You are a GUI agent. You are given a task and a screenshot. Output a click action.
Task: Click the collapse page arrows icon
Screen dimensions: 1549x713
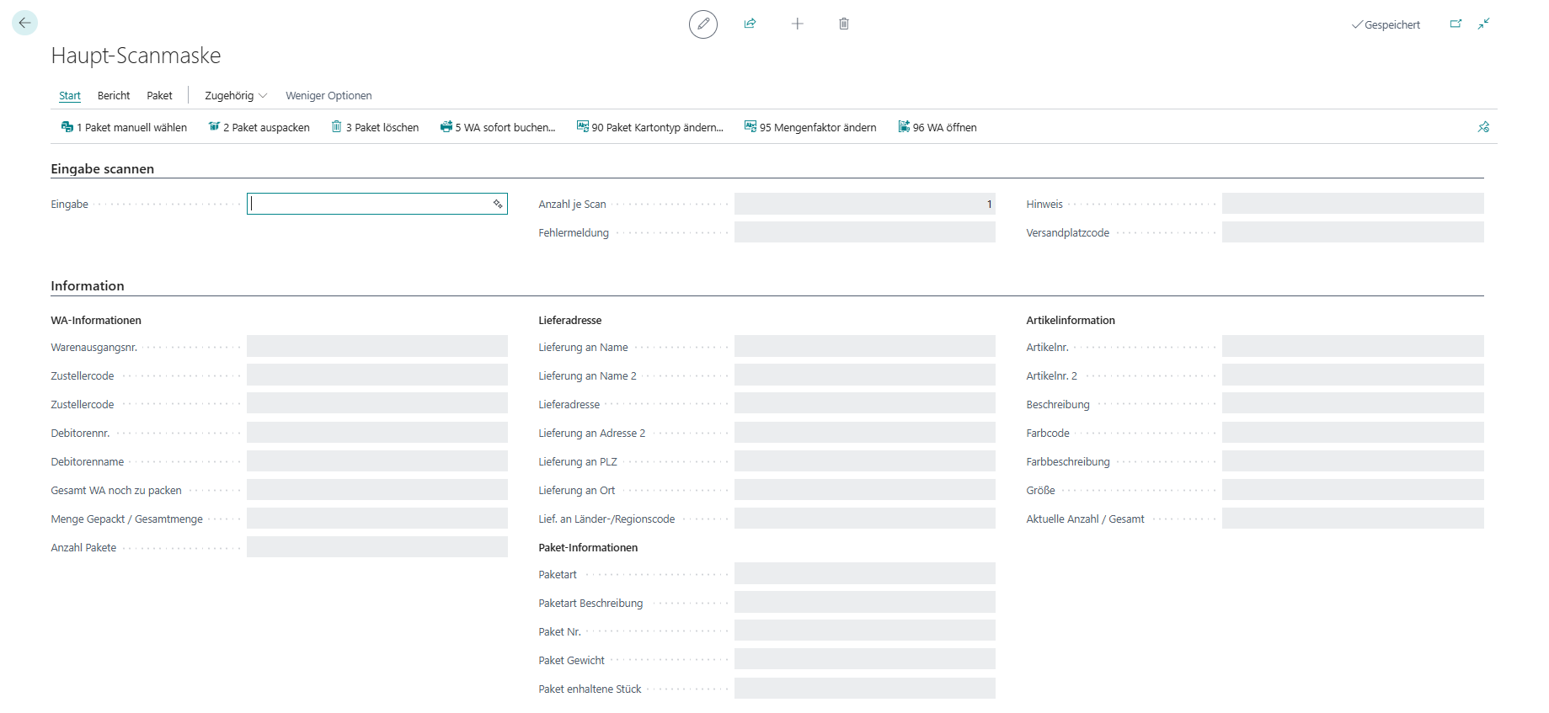tap(1483, 24)
